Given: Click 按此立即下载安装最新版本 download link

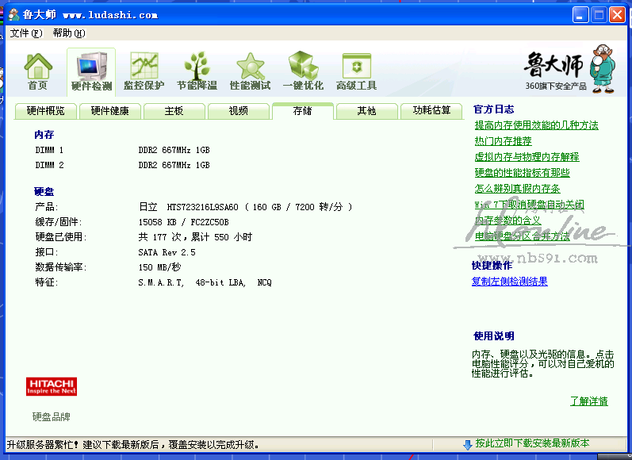Looking at the screenshot, I should click(532, 443).
